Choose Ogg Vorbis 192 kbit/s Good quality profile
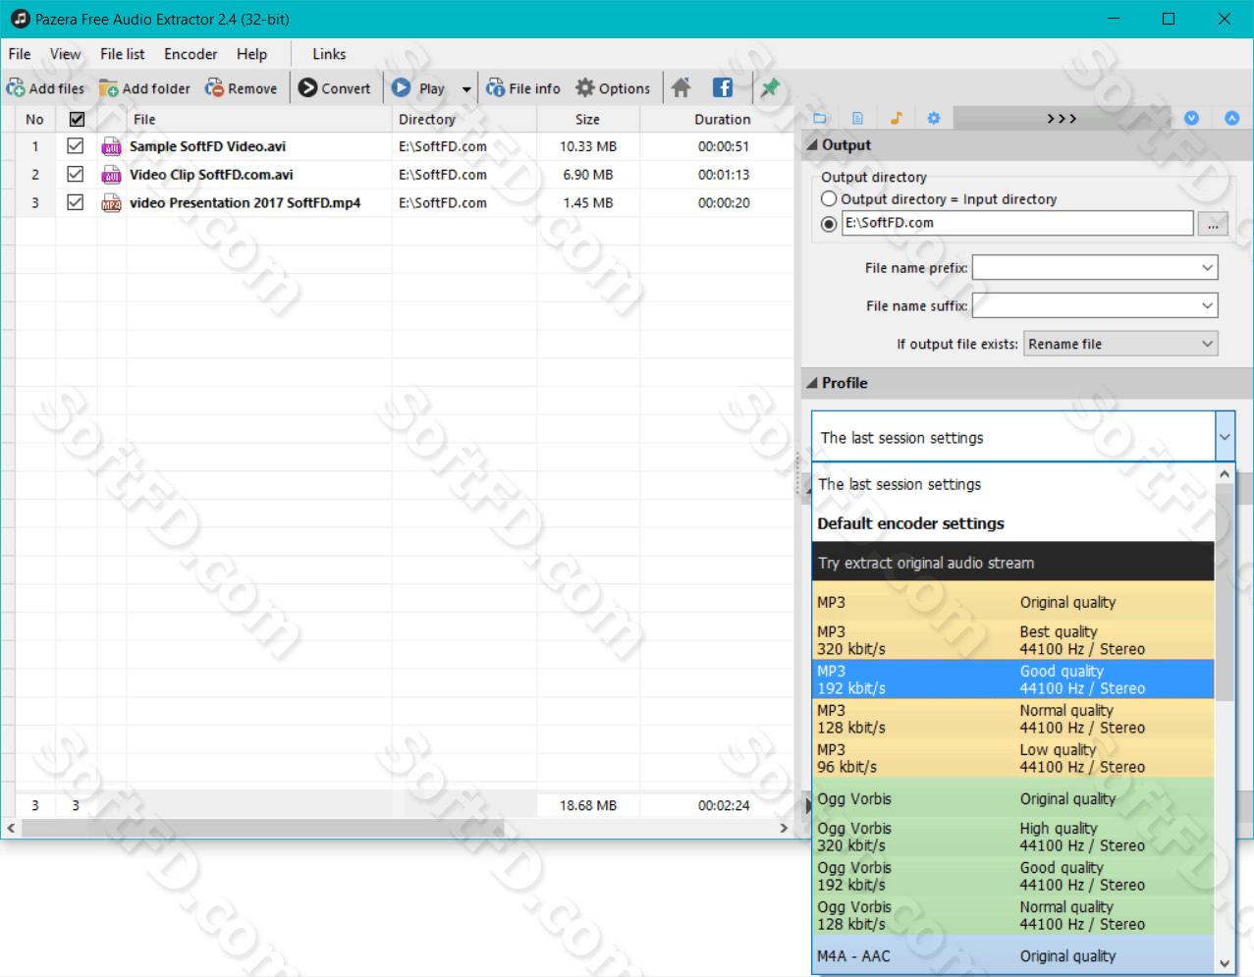This screenshot has height=977, width=1254. (x=1013, y=876)
